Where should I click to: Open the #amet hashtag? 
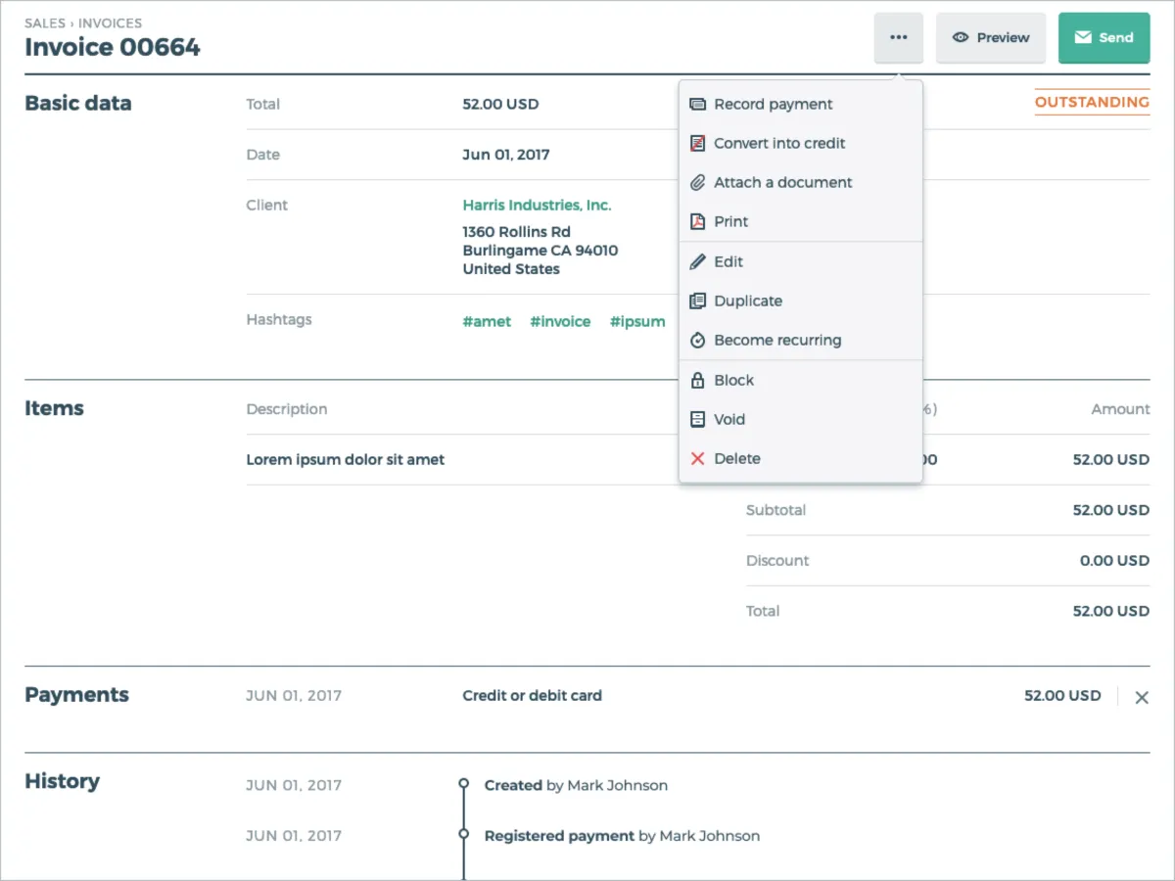click(x=487, y=321)
